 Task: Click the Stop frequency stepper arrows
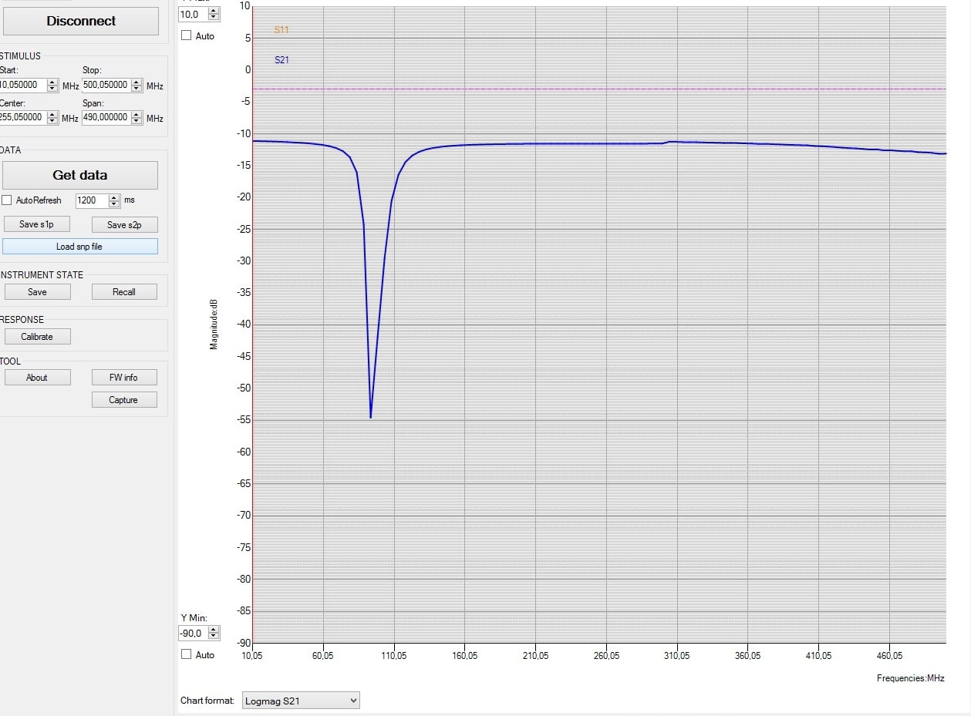coord(137,86)
